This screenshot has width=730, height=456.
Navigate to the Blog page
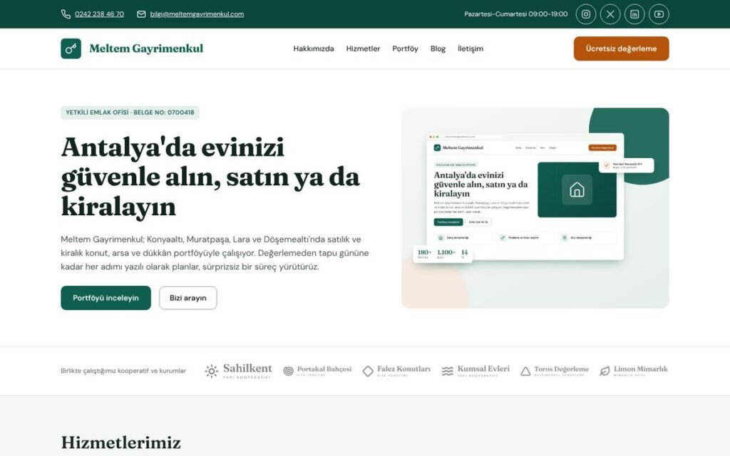pyautogui.click(x=438, y=48)
